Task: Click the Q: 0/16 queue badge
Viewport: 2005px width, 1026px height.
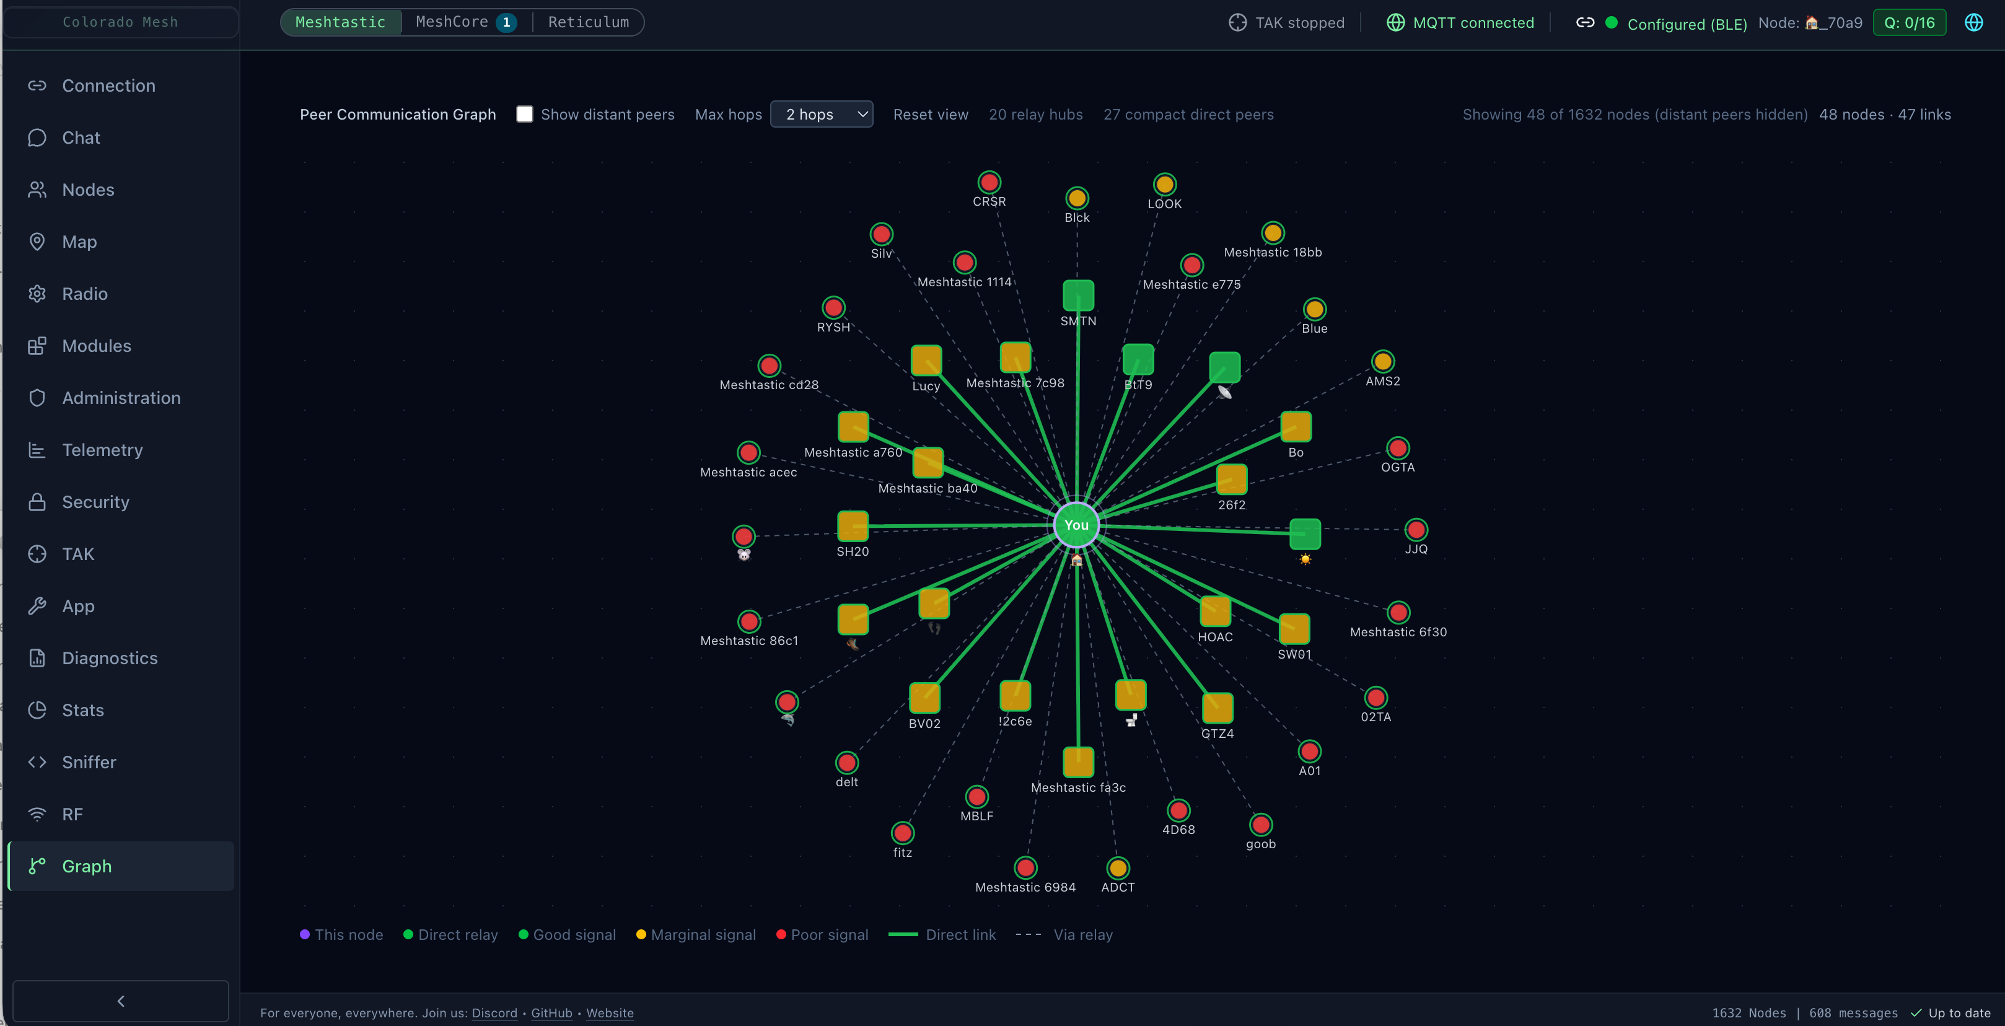Action: click(1909, 22)
